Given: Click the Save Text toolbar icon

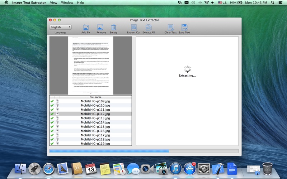Looking at the screenshot, I should [x=184, y=28].
